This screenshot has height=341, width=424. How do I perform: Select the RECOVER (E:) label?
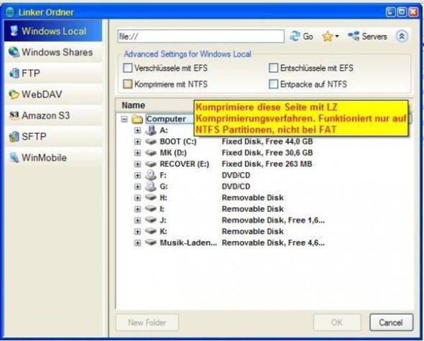184,164
